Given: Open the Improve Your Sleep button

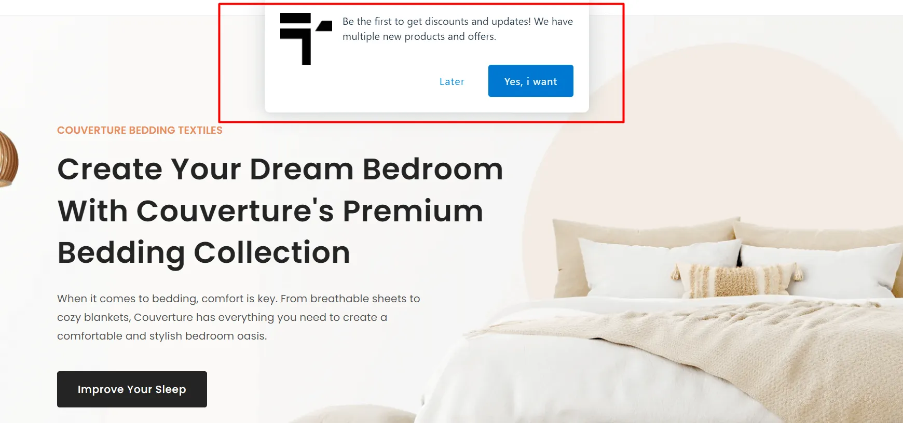Looking at the screenshot, I should coord(132,389).
